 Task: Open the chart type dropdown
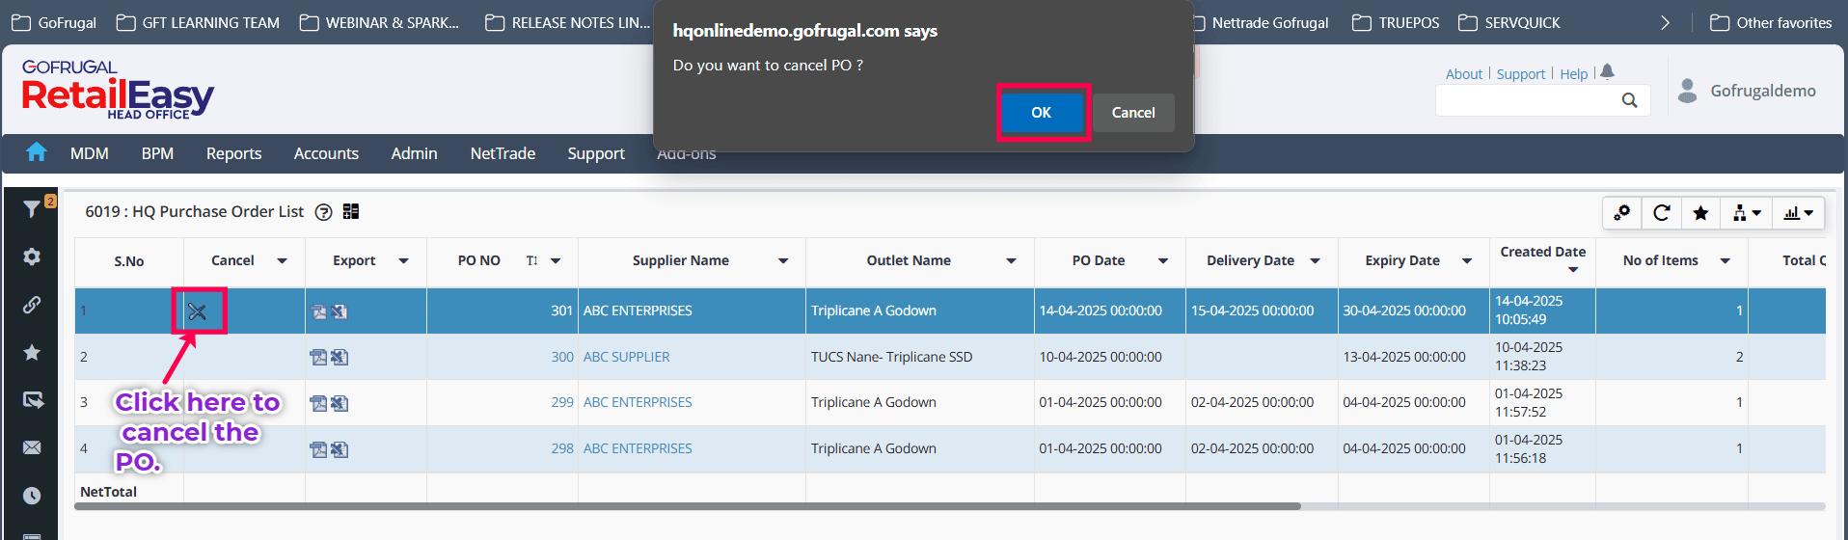tap(1798, 213)
